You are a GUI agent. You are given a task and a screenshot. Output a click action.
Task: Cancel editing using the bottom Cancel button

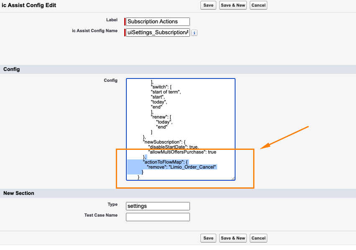[258, 238]
